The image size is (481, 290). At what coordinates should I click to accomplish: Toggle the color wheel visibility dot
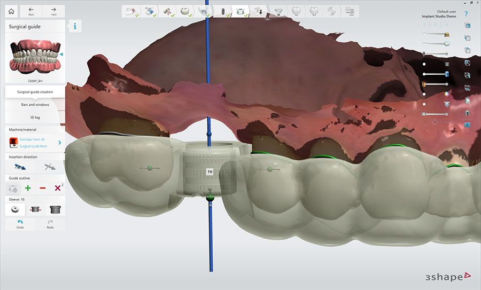[424, 94]
